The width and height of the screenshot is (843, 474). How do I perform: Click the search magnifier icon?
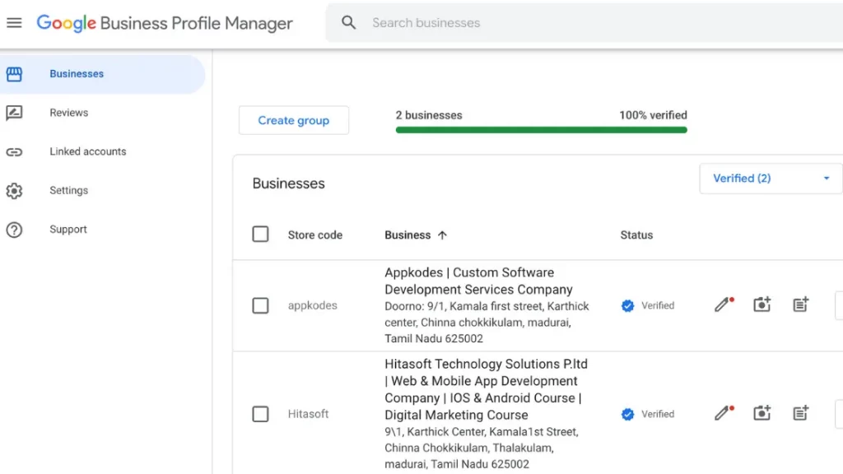point(348,22)
